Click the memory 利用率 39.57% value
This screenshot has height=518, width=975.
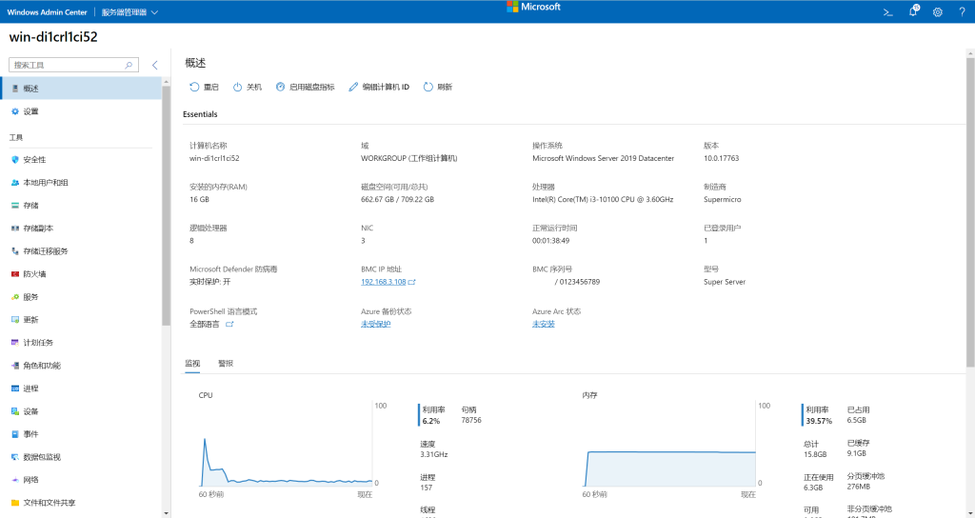(819, 421)
